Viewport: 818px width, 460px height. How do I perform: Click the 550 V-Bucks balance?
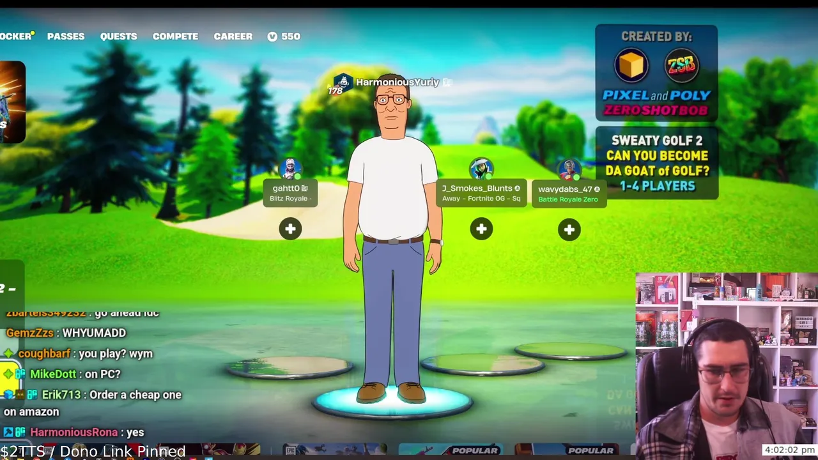click(x=291, y=36)
